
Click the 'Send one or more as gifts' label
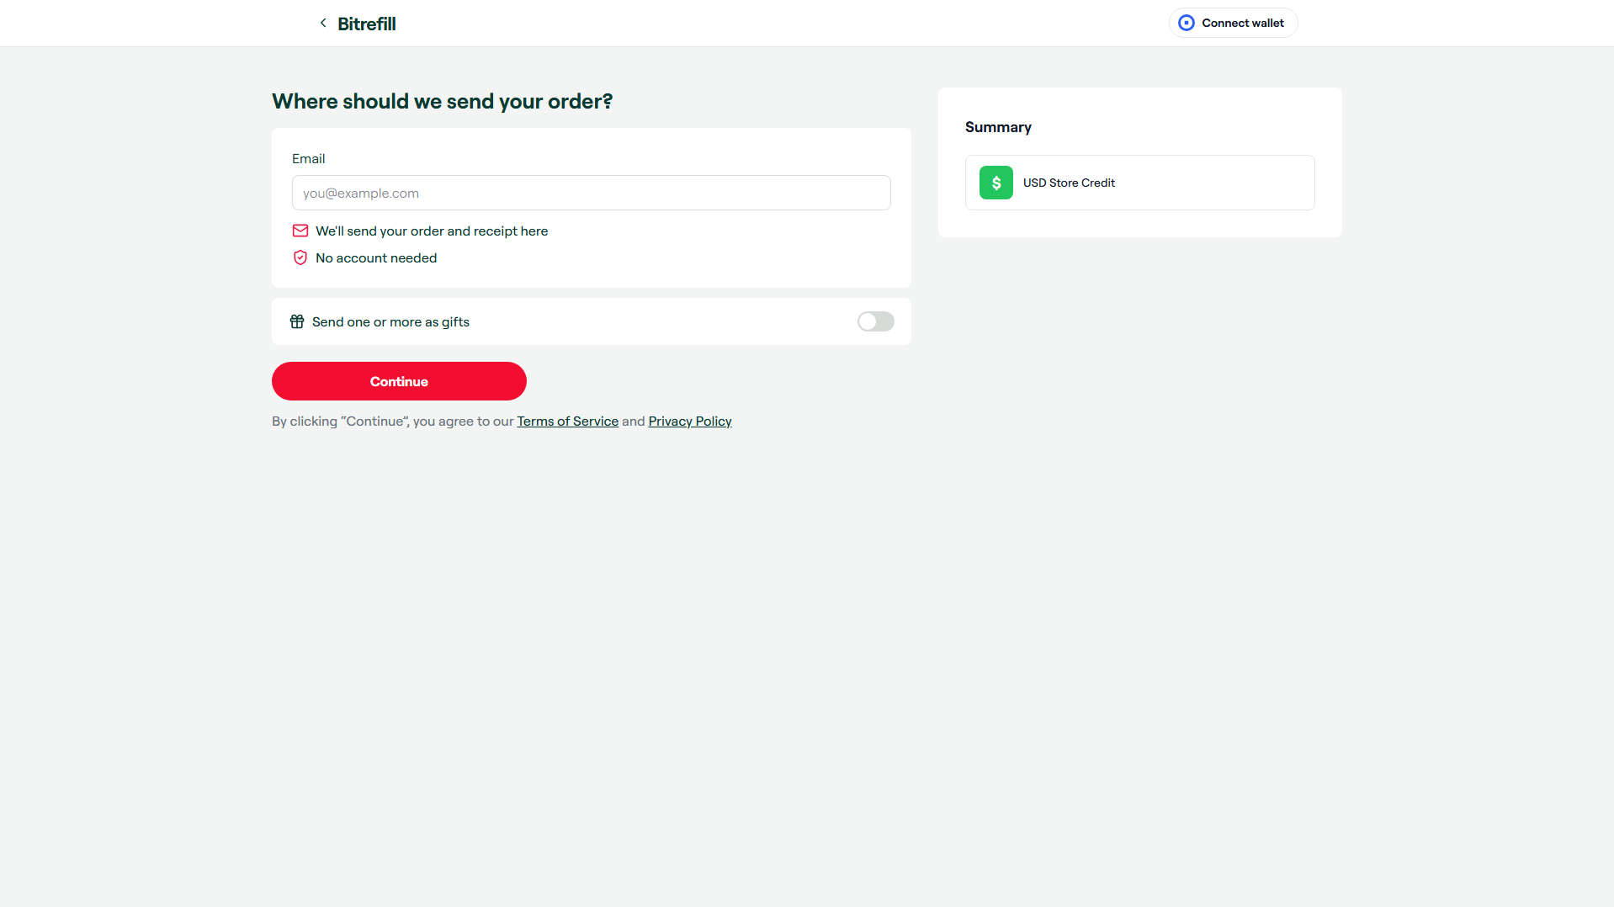tap(390, 321)
